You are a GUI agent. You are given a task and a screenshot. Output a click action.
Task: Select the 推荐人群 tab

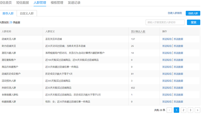click(8, 13)
